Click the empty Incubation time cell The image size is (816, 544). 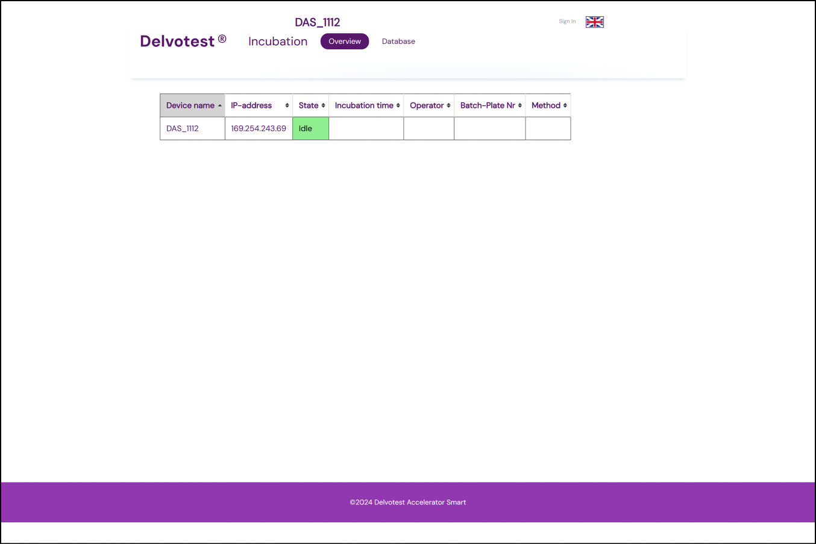click(x=366, y=129)
